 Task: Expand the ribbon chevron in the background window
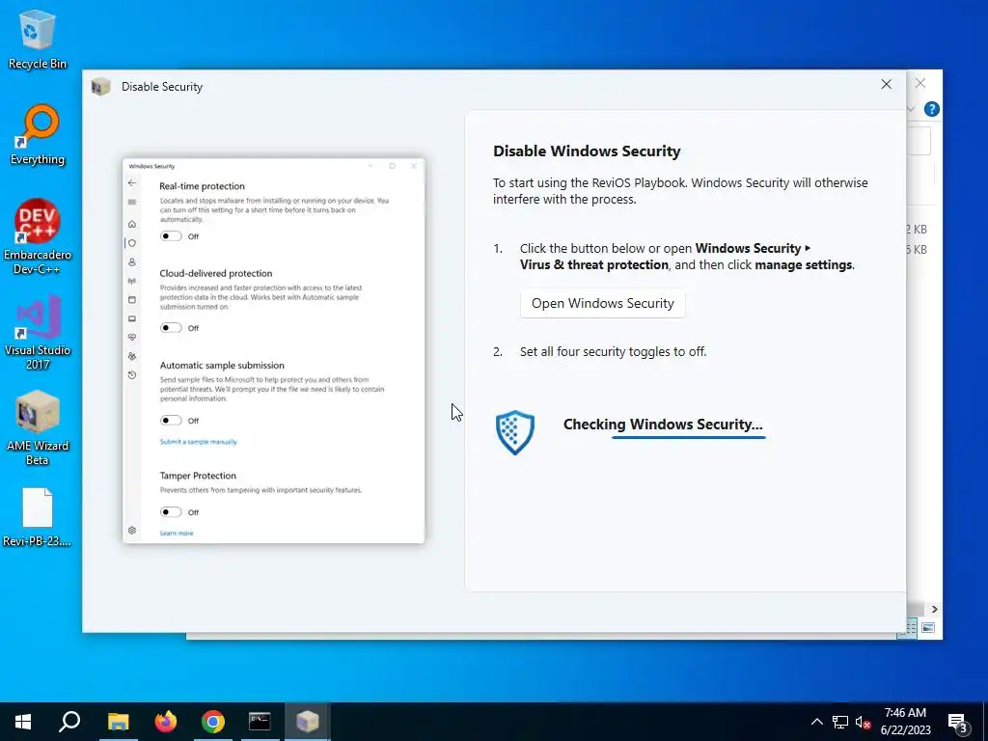click(x=911, y=109)
